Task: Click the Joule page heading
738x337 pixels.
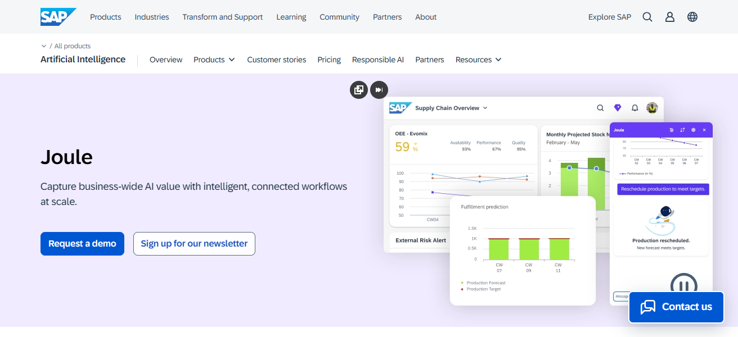Action: (66, 157)
